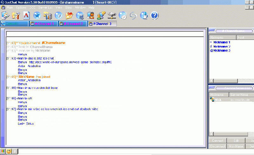Select @Nickname 3 in the nick list
Viewport: 254px width, 155px height.
coord(220,51)
